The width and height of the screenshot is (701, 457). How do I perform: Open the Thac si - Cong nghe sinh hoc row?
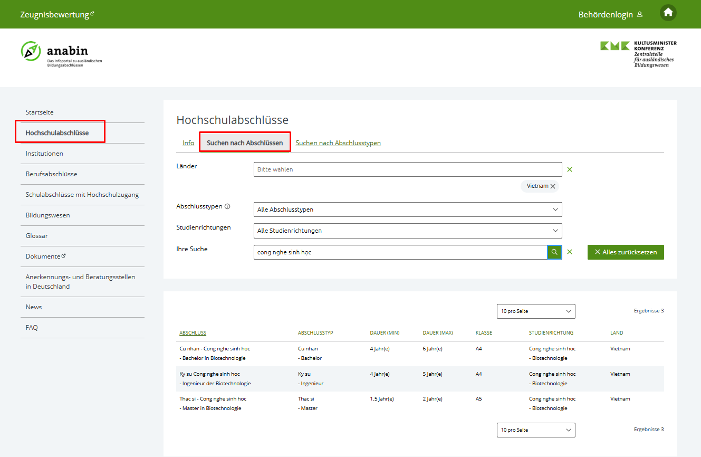[x=420, y=404]
